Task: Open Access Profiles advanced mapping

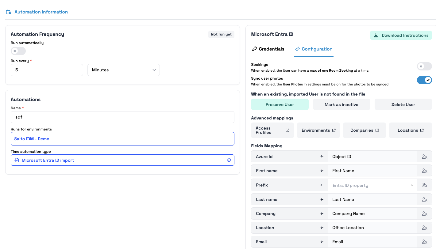Action: point(272,130)
